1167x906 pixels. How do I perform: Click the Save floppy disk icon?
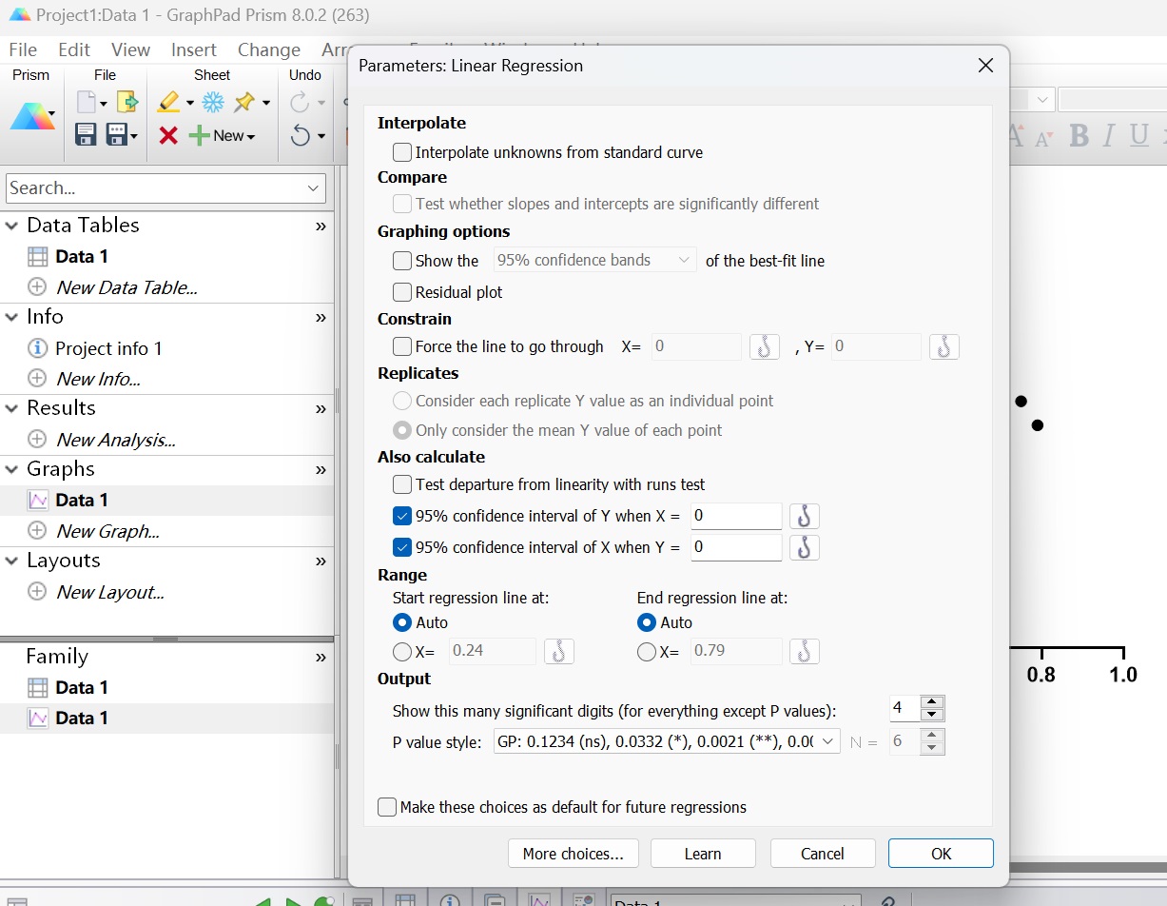86,134
